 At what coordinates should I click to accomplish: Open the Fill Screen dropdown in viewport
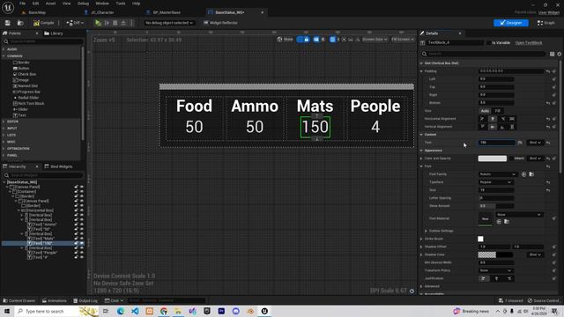(403, 39)
